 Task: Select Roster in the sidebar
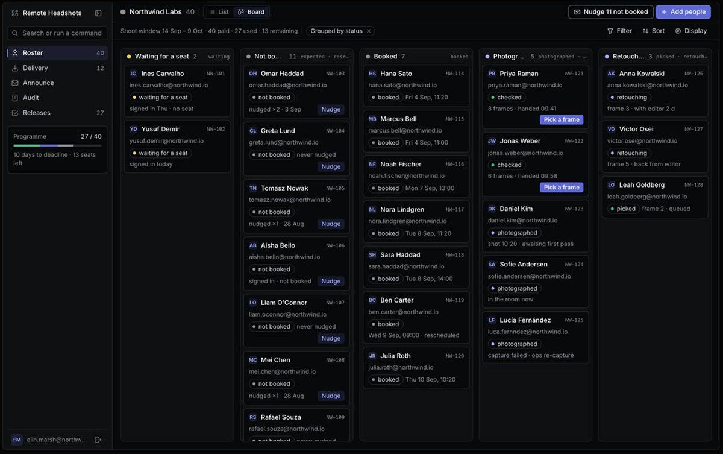click(x=58, y=53)
